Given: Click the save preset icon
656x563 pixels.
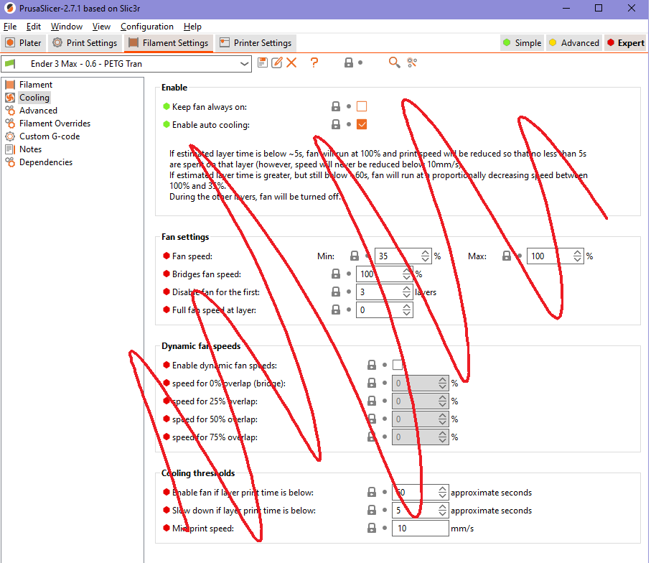Looking at the screenshot, I should pos(263,62).
